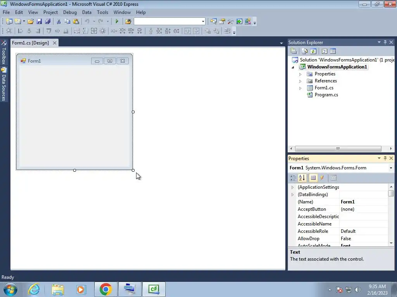Open the Debug menu
Image resolution: width=397 pixels, height=297 pixels.
coord(70,12)
